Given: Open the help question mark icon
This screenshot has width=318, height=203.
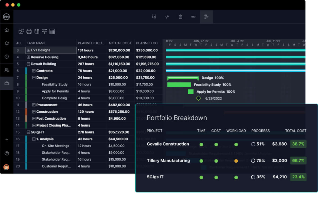Looking at the screenshot, I should click(x=7, y=153).
